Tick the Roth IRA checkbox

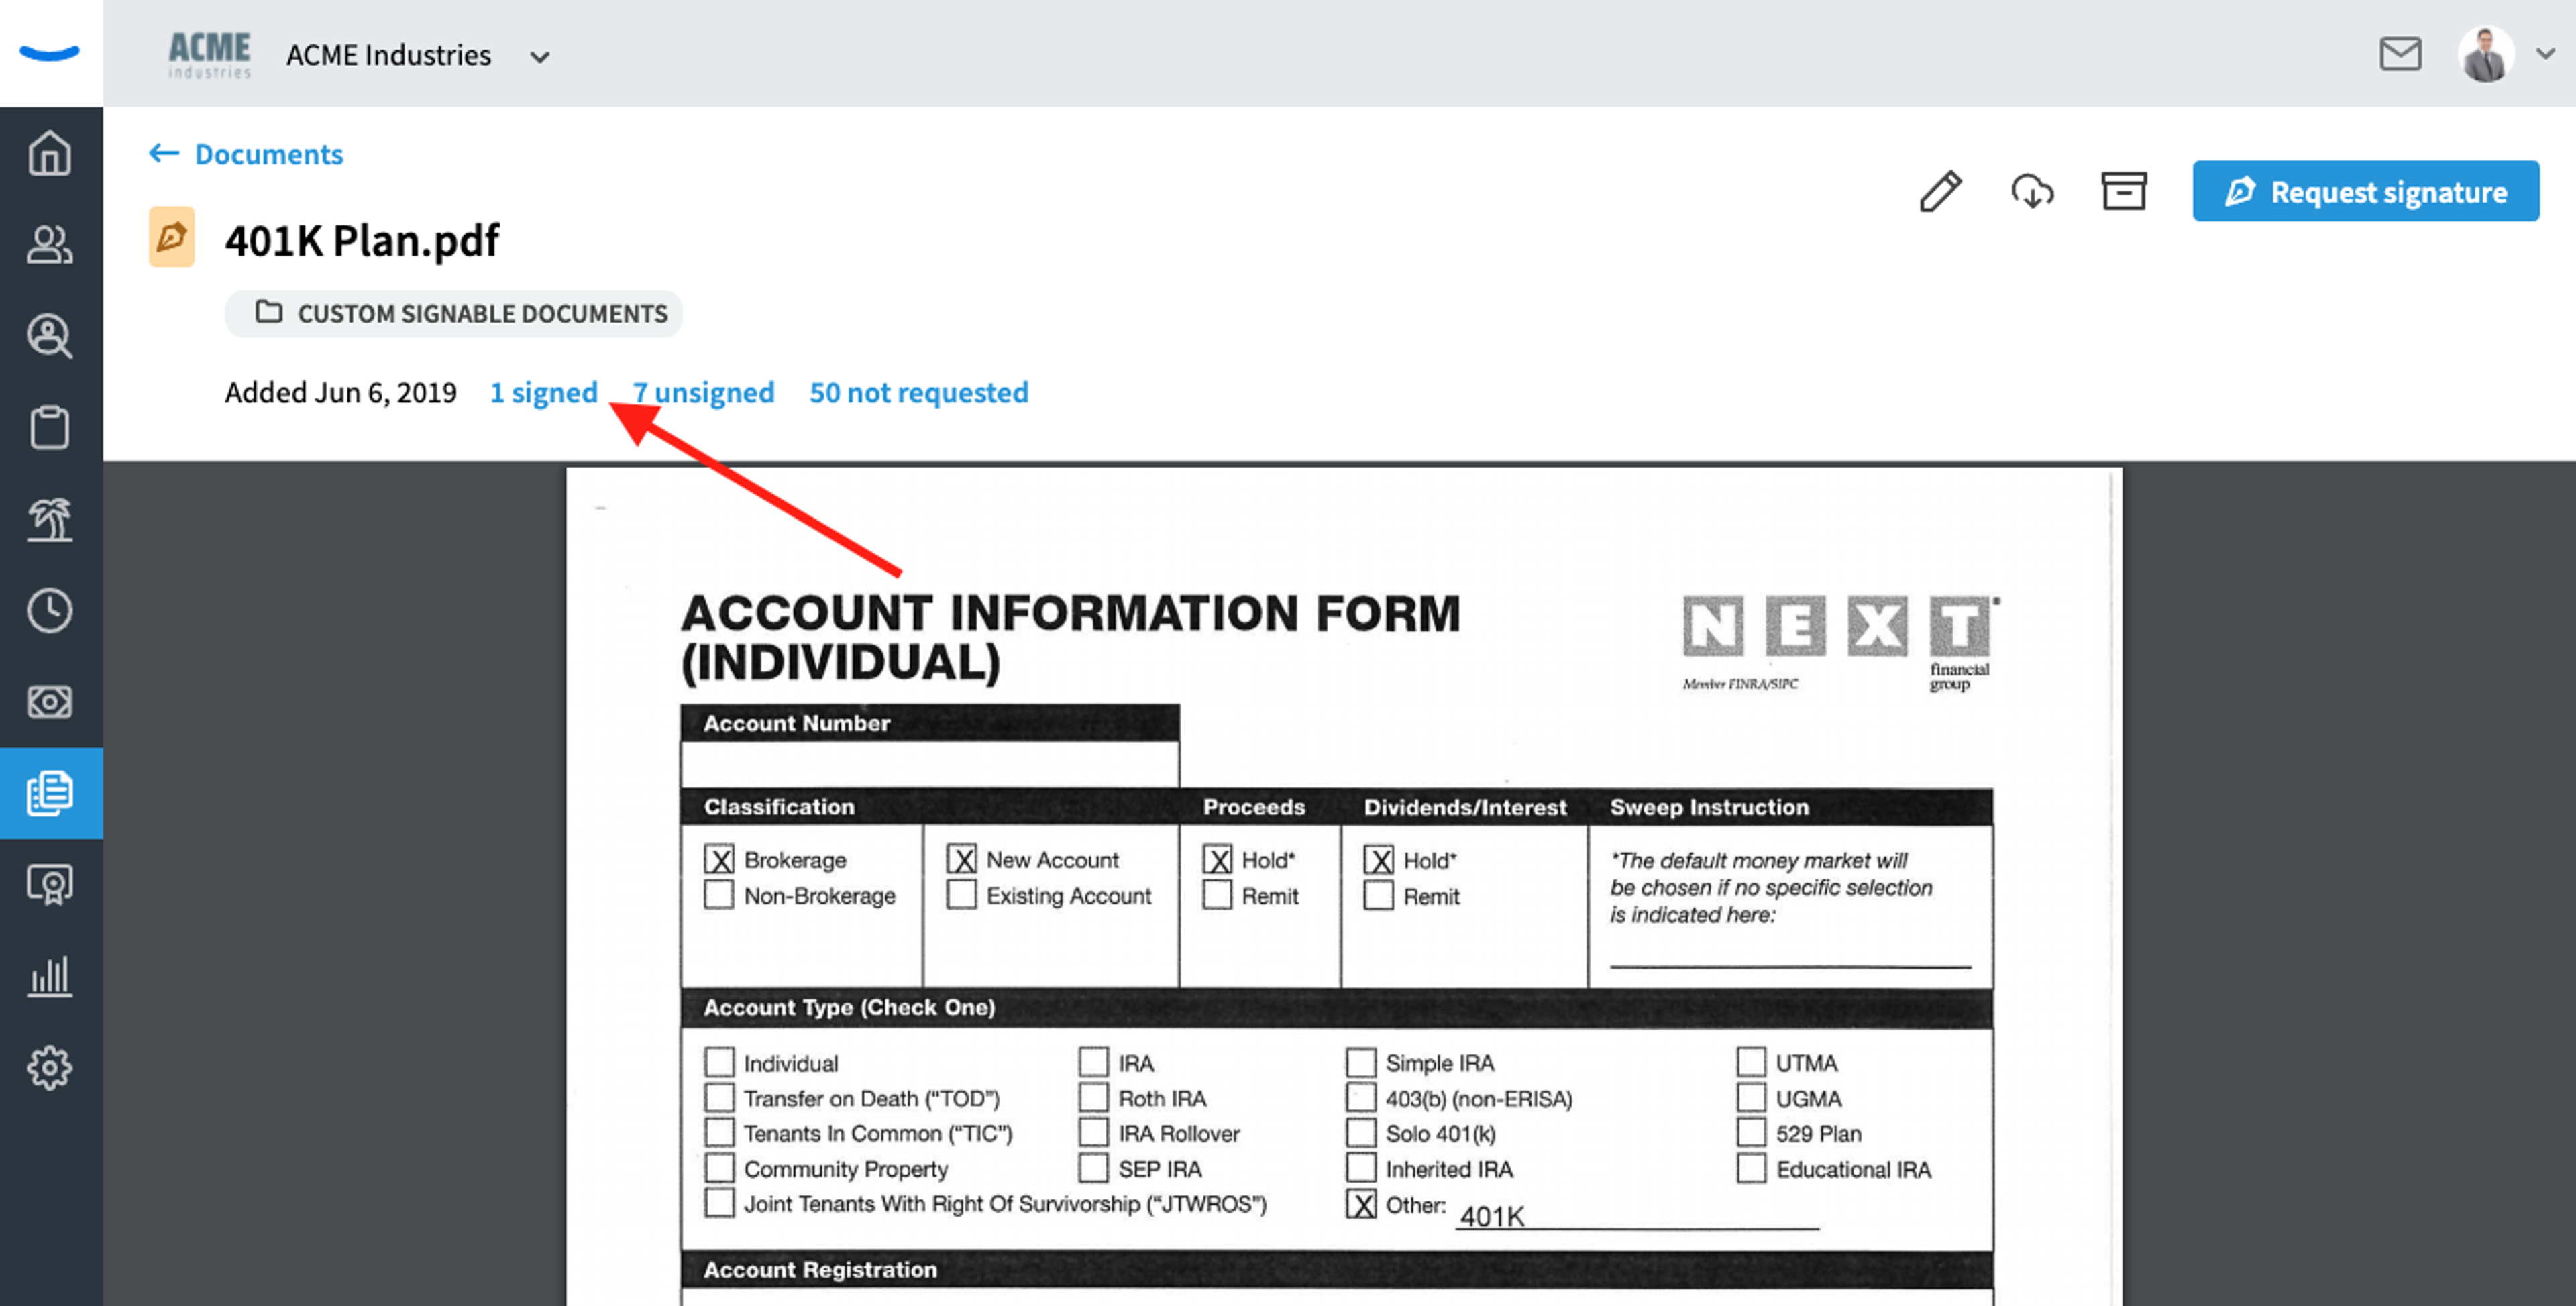click(1094, 1097)
